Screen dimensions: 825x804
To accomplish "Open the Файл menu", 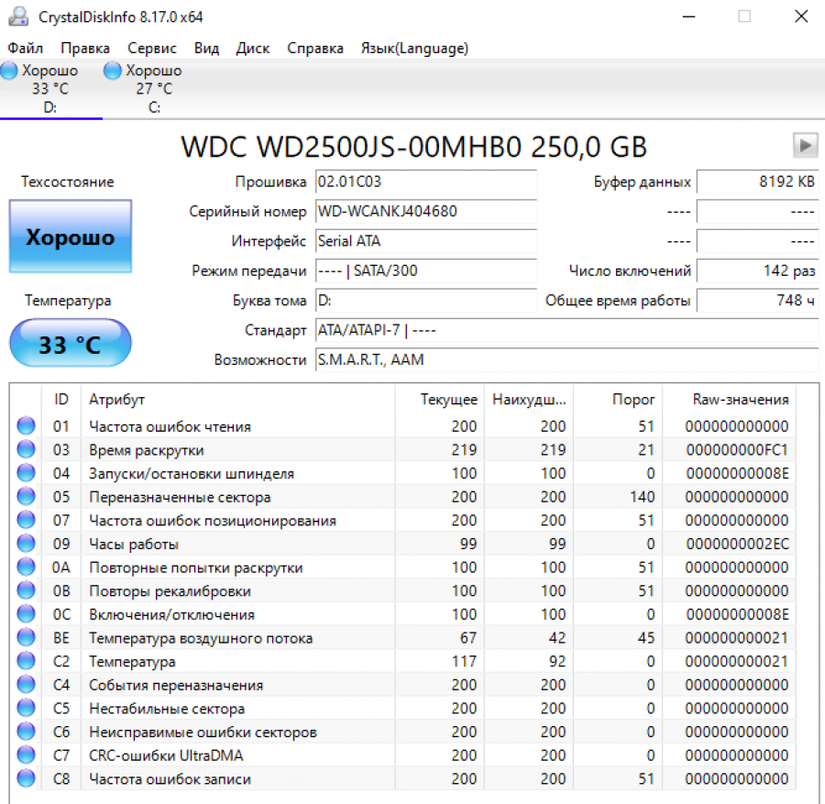I will click(25, 49).
